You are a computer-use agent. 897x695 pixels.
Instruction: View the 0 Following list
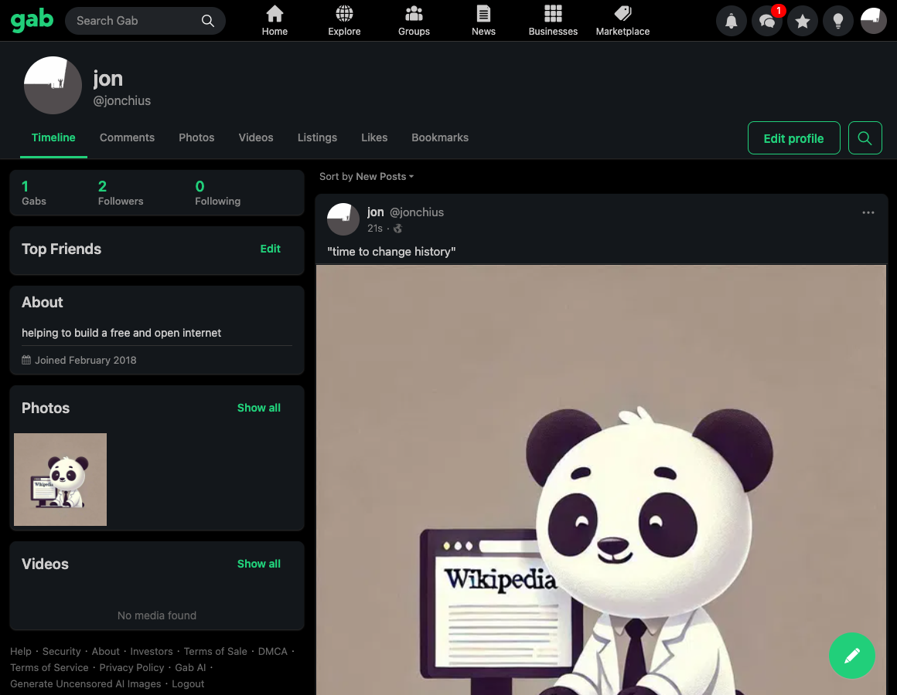click(217, 192)
